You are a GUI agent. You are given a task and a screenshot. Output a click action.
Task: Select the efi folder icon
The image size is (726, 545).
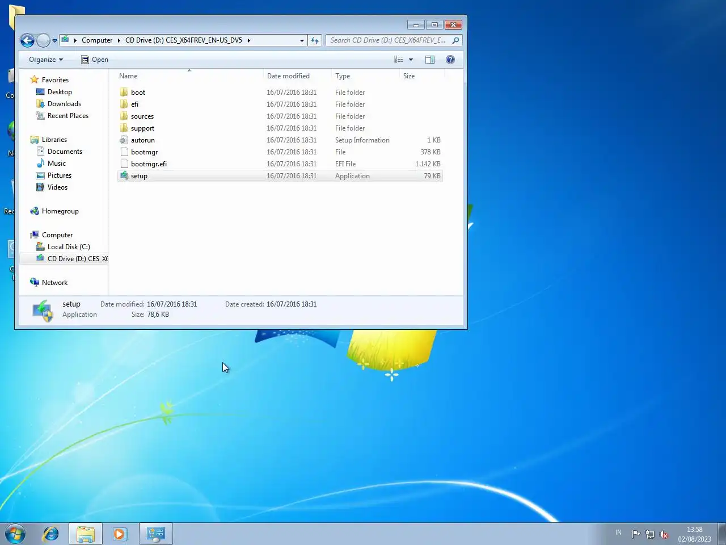(124, 104)
